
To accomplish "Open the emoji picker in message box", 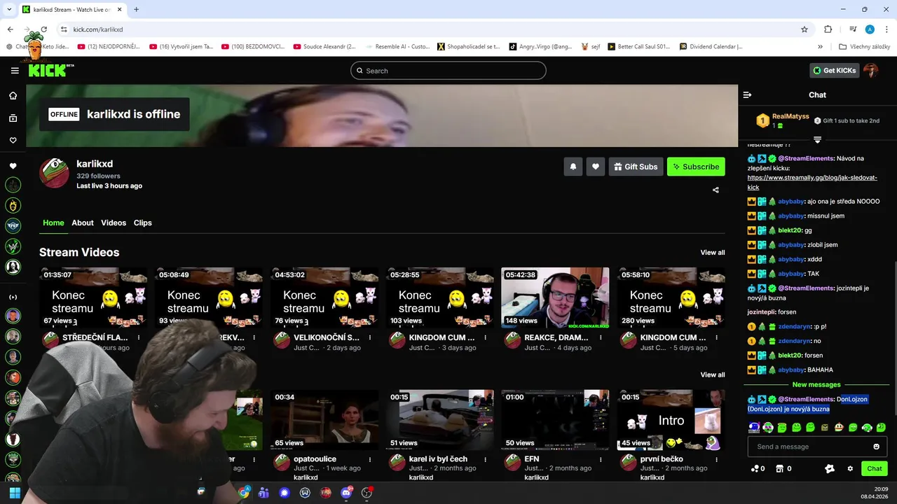I will click(x=876, y=447).
